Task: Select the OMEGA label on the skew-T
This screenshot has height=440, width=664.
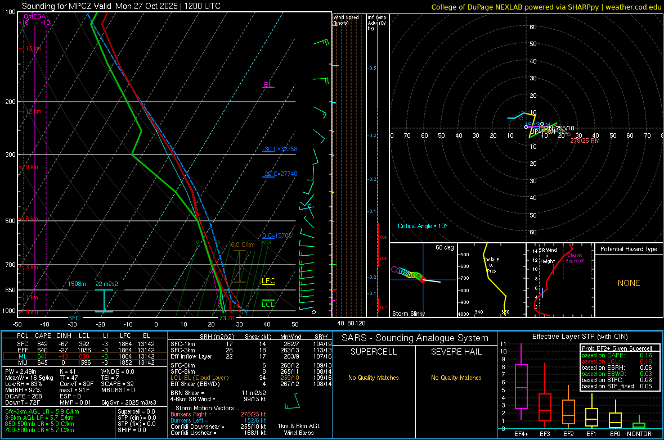Action: [35, 16]
